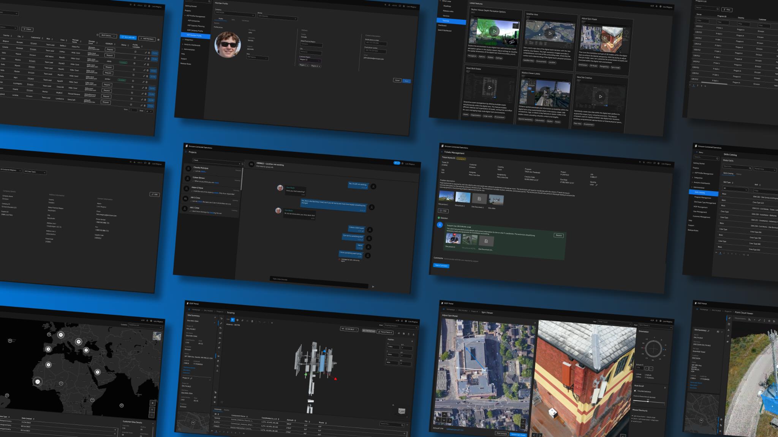Click Resolve on the ticket solution
Screen dimensions: 778x437
pos(559,235)
